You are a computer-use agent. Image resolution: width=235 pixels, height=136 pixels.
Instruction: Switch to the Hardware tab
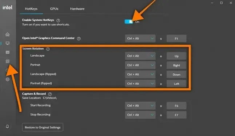coord(77,9)
